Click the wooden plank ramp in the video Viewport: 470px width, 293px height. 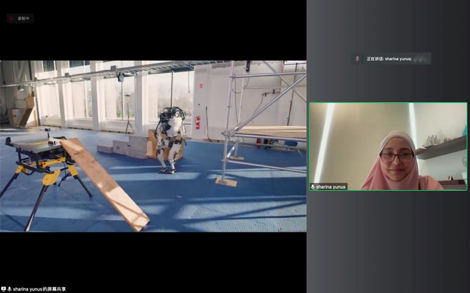[x=105, y=183]
